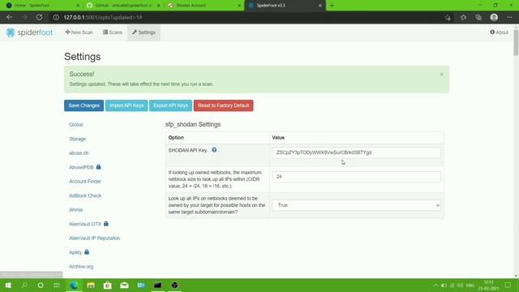Click Import API Keys button
Screen dimensions: 519x292
pyautogui.click(x=127, y=105)
